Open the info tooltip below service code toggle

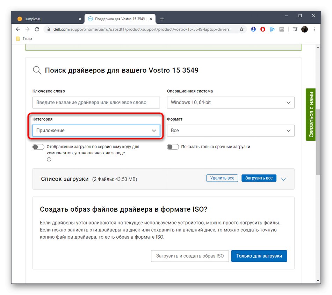pos(49,159)
